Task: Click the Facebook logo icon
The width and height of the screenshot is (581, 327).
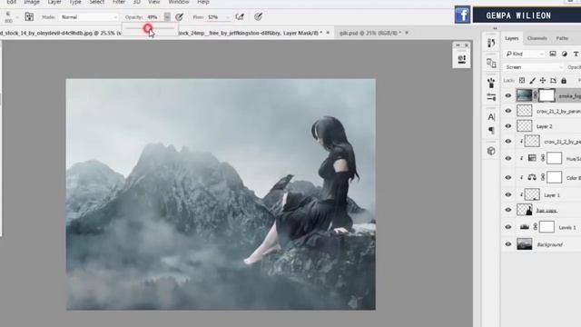Action: (462, 15)
